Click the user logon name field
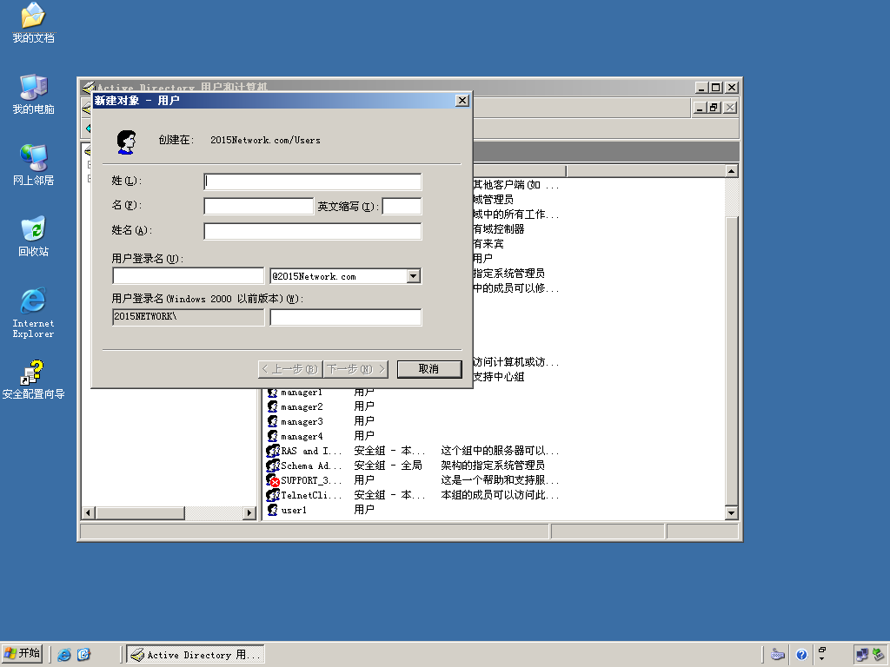This screenshot has width=890, height=667. (x=188, y=276)
